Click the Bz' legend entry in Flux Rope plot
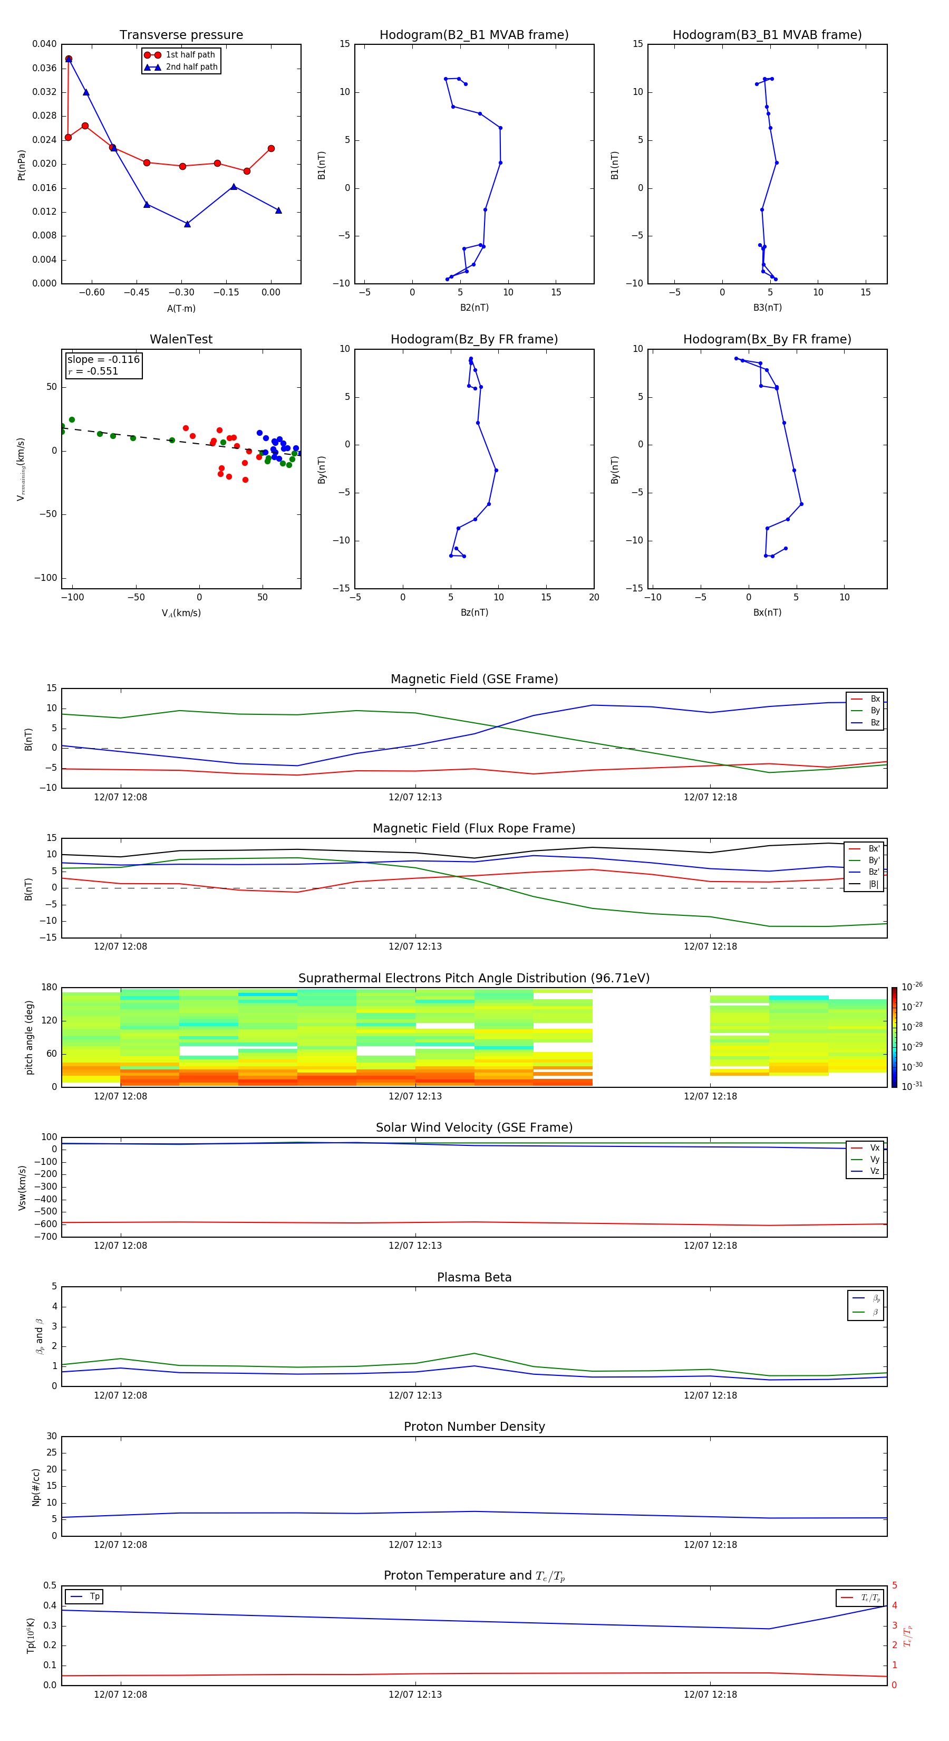The image size is (949, 1741). click(864, 872)
